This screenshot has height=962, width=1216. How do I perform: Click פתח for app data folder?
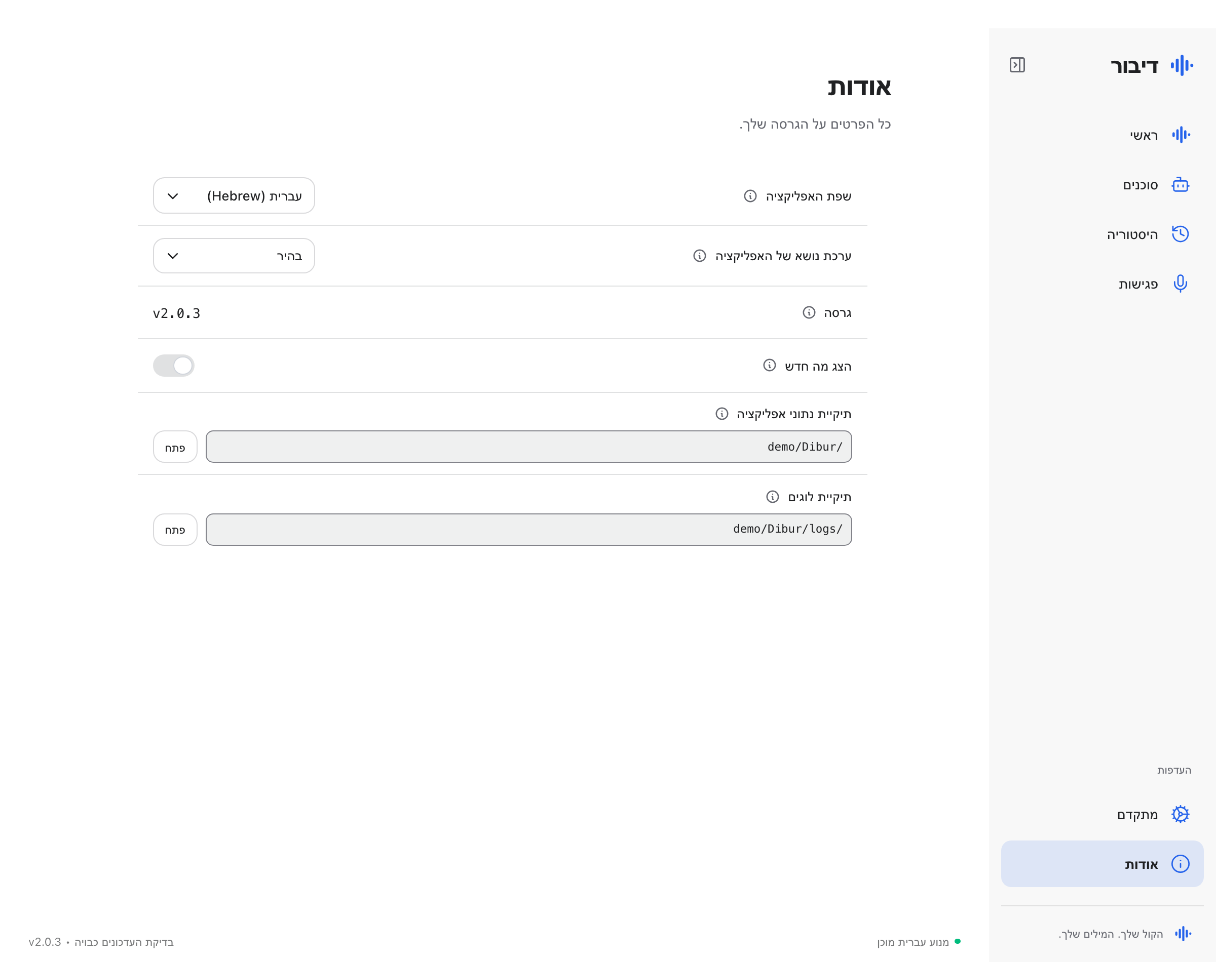175,447
